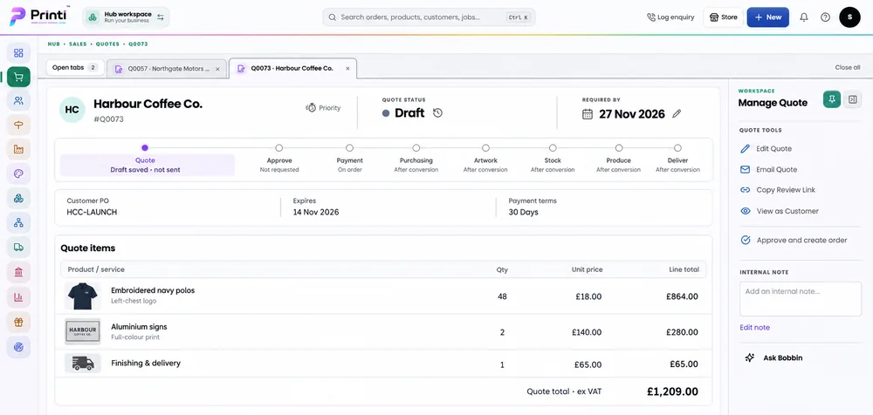Click the Edit note link
This screenshot has height=415, width=873.
coord(754,327)
